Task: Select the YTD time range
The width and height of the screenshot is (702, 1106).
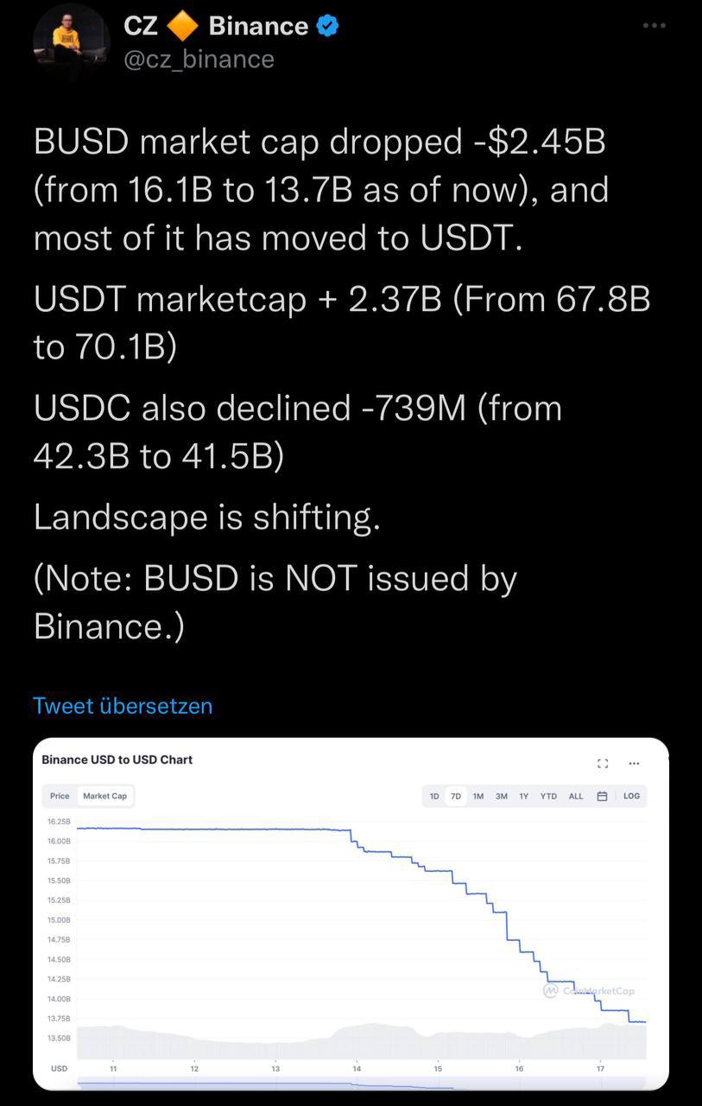Action: click(548, 796)
